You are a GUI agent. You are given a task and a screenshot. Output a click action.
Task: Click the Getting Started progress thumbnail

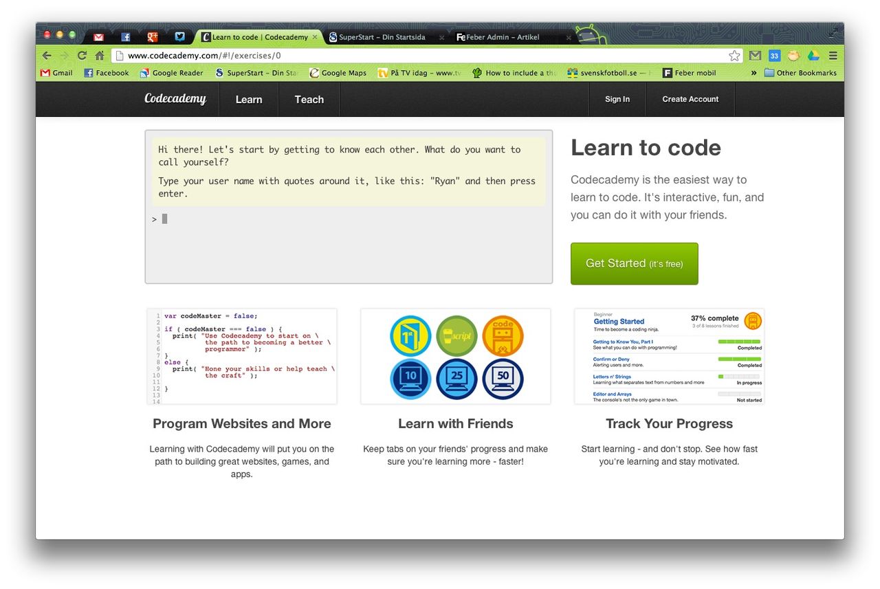click(x=670, y=356)
